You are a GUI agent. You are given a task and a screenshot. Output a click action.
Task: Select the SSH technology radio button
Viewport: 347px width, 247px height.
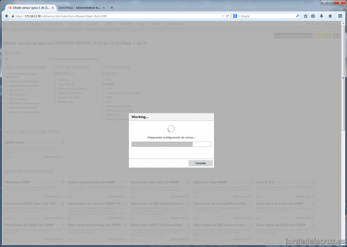click(x=104, y=102)
